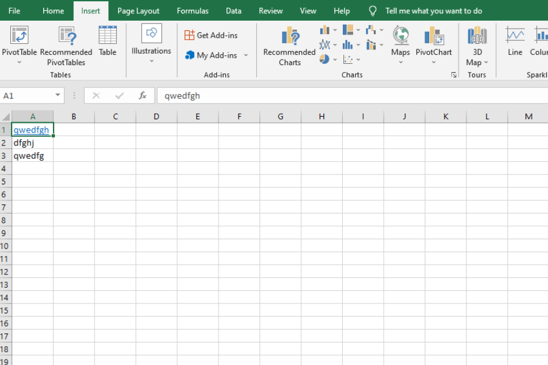
Task: Open the Illustrations gallery
Action: (x=150, y=43)
